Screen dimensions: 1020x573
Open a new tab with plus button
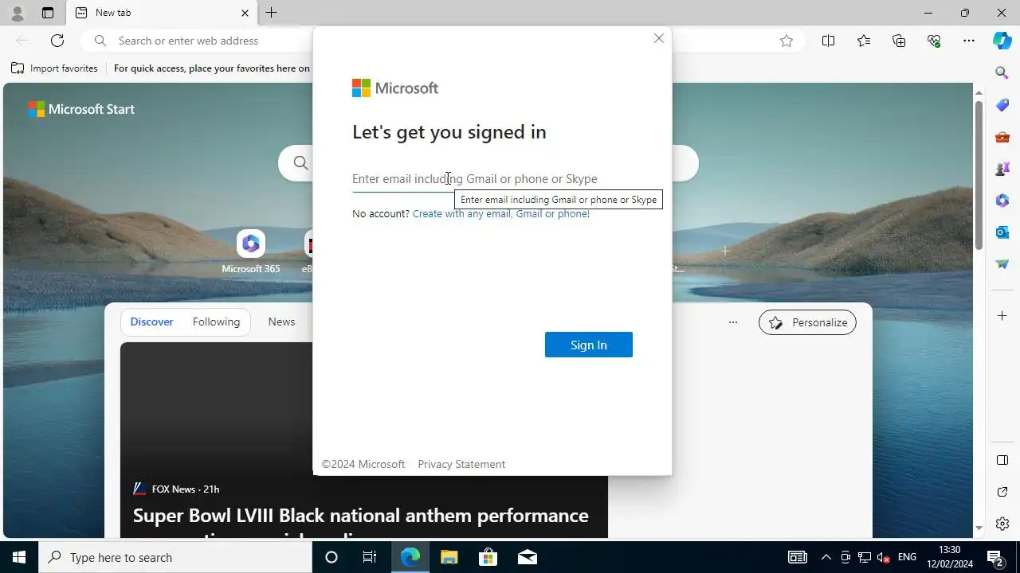[x=272, y=13]
